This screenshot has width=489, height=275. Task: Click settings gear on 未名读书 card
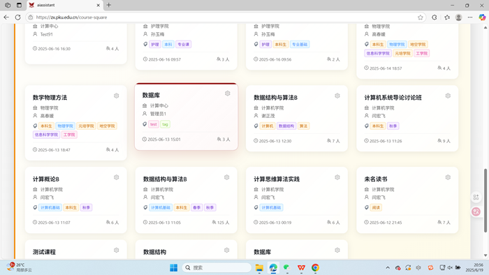tap(448, 177)
